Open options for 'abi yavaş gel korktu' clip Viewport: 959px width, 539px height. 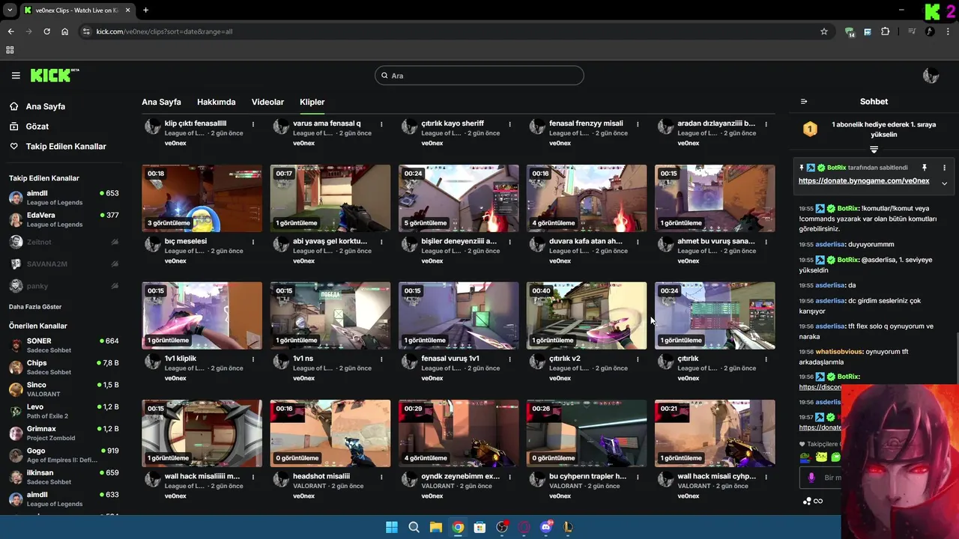click(381, 242)
